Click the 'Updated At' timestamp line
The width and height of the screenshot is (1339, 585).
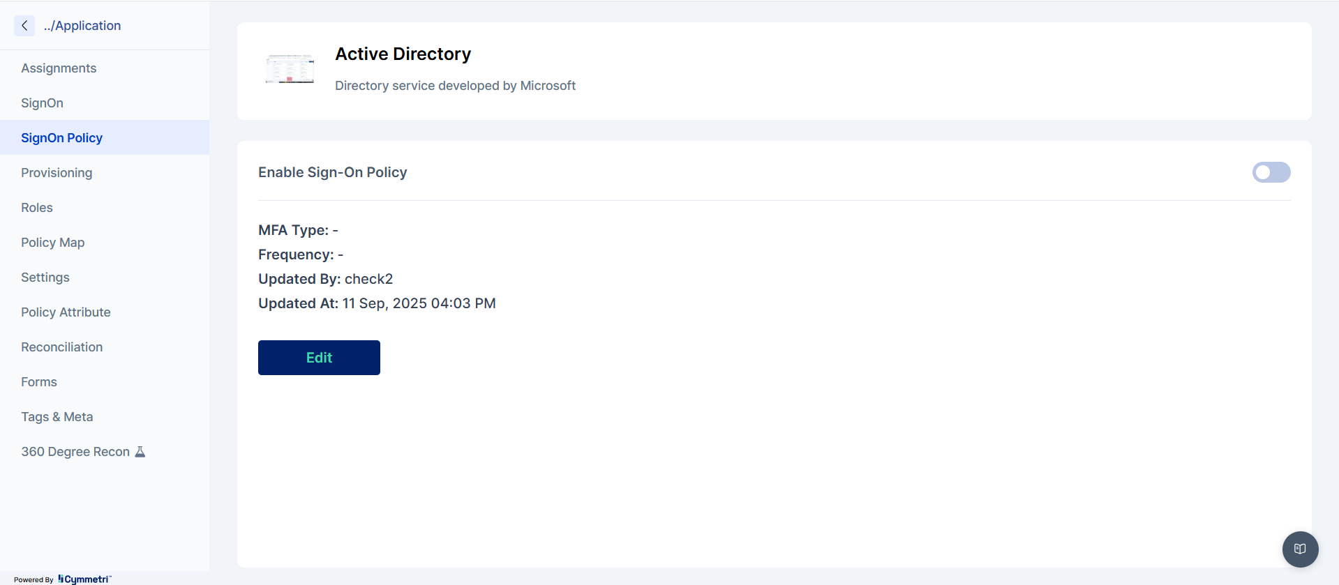(377, 303)
